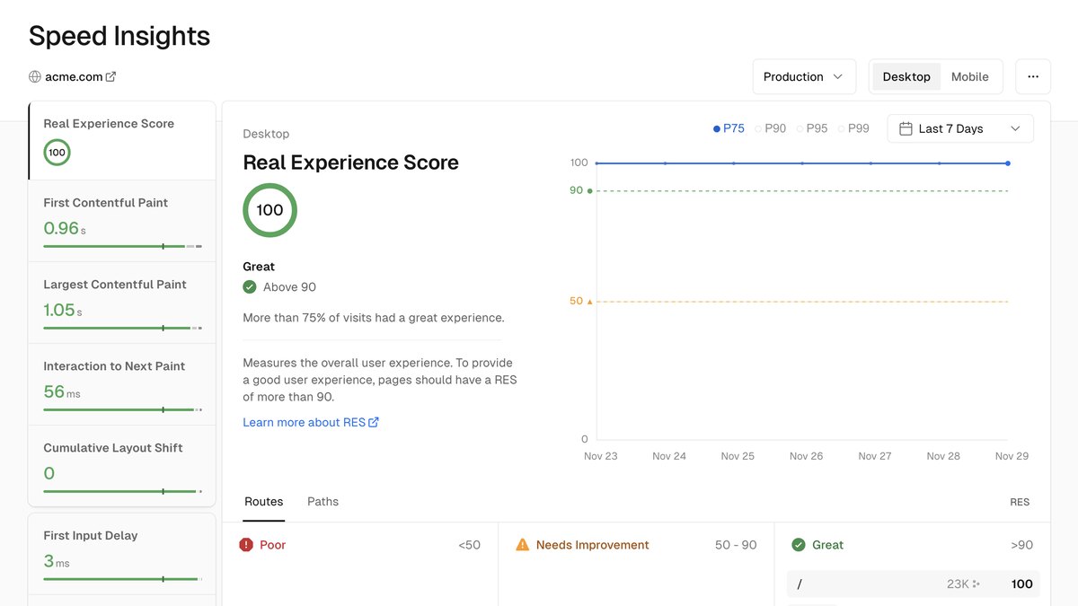Viewport: 1078px width, 606px height.
Task: Click the green Great checkmark icon in routes
Action: [799, 545]
